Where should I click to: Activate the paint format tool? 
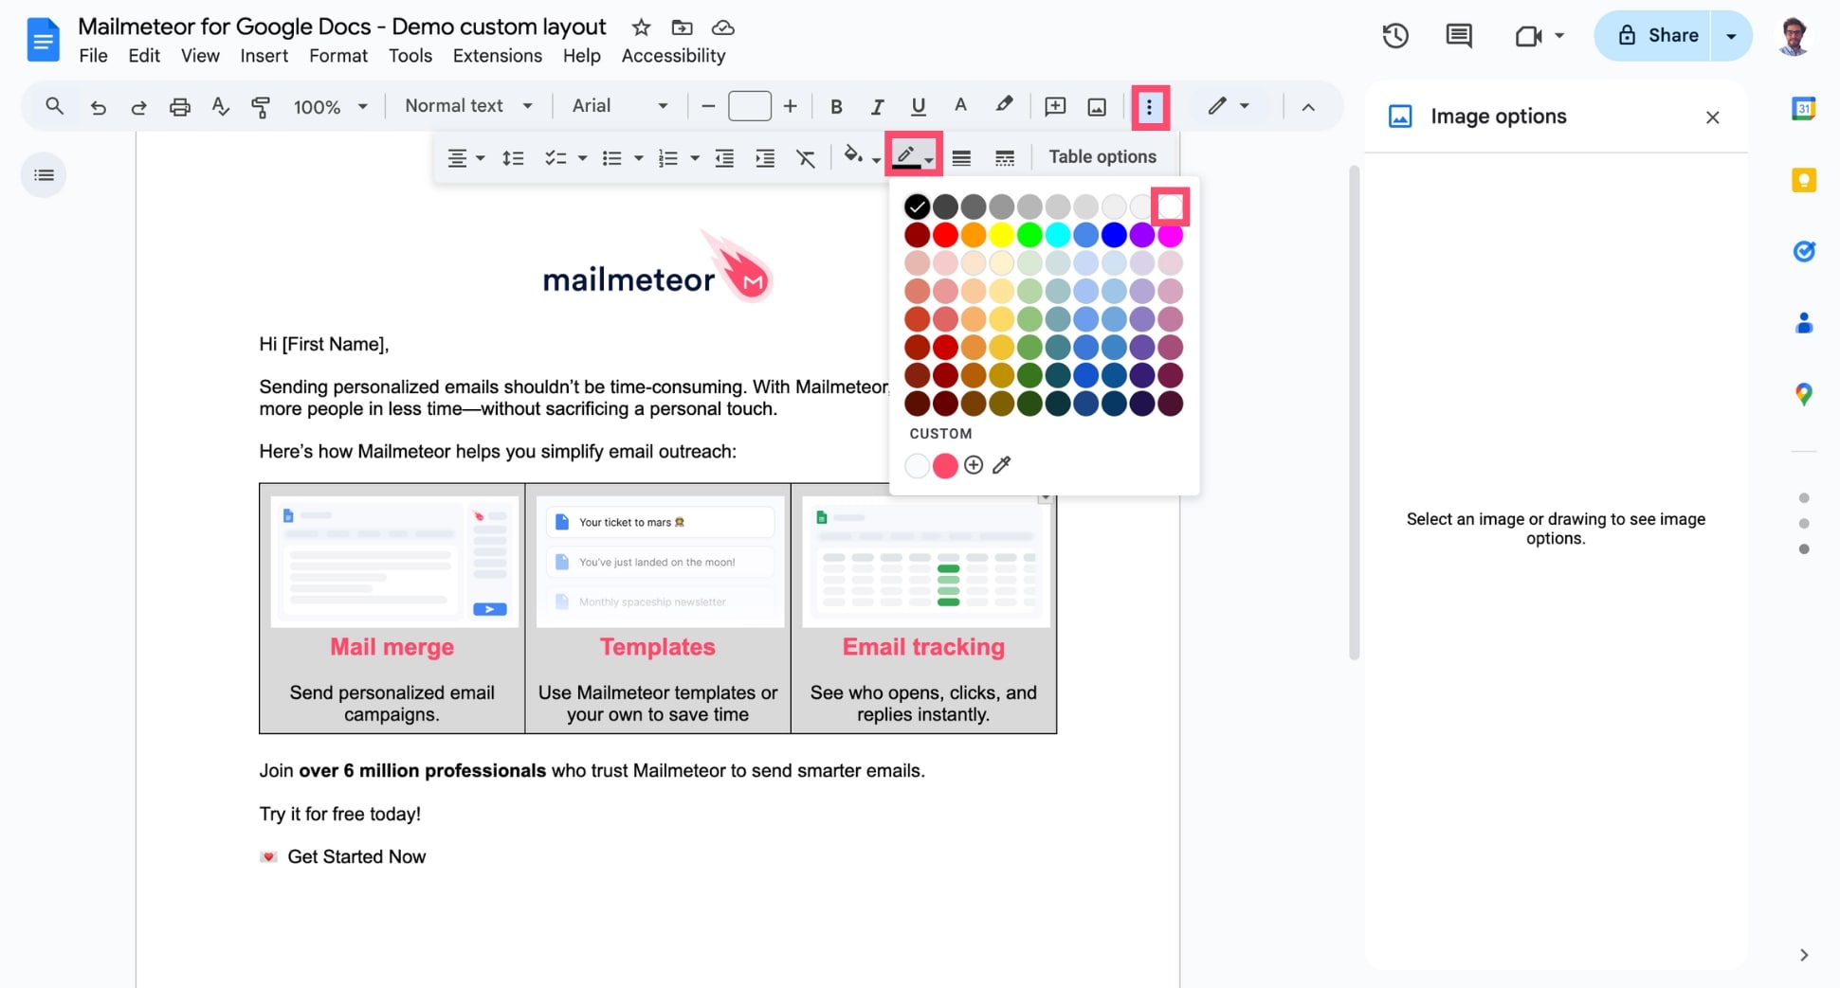[261, 106]
